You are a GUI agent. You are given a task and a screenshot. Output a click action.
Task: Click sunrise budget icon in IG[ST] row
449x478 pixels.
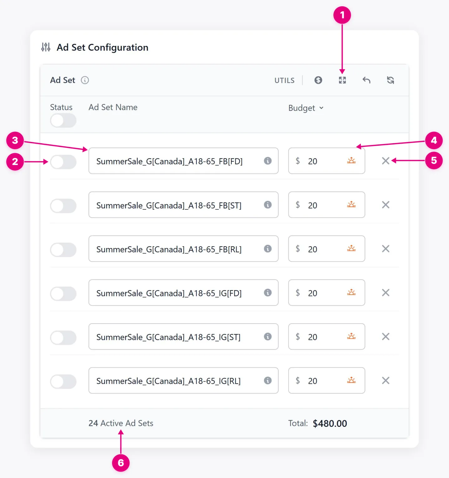[x=351, y=336]
